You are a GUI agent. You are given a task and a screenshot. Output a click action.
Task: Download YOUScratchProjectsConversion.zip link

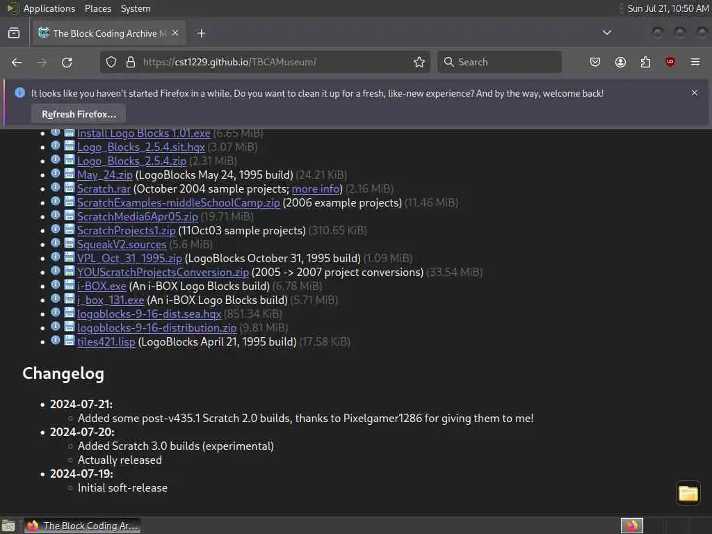163,272
